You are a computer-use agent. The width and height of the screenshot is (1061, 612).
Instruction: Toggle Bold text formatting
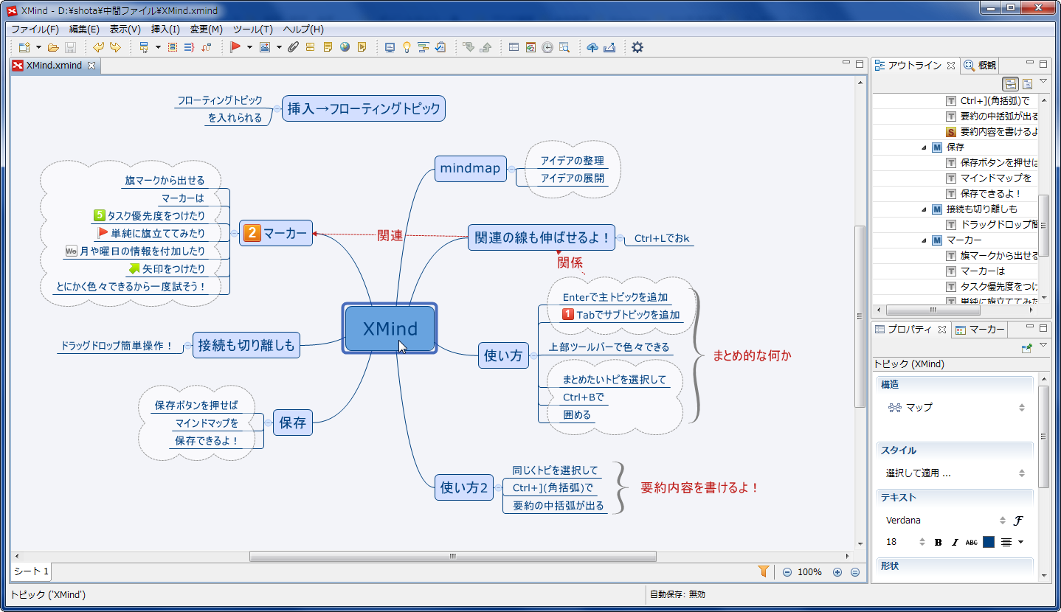(939, 542)
